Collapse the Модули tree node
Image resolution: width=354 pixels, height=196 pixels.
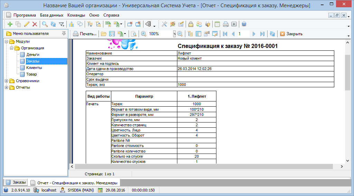7,41
